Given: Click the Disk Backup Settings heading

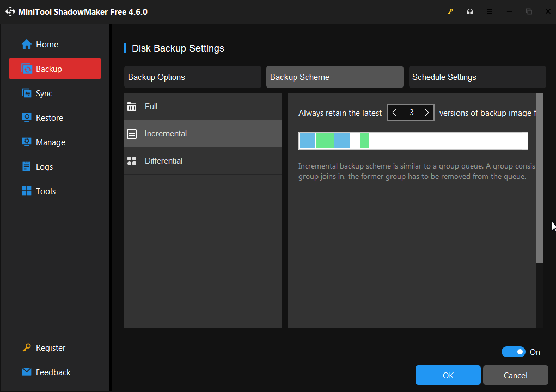Looking at the screenshot, I should (178, 48).
